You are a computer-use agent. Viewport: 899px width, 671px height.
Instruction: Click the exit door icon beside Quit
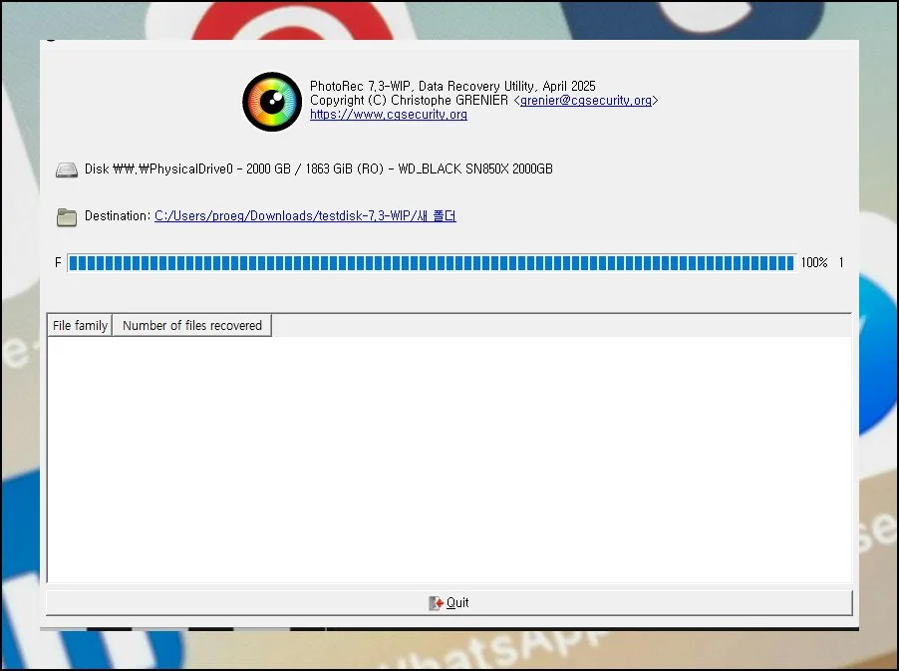(x=436, y=603)
